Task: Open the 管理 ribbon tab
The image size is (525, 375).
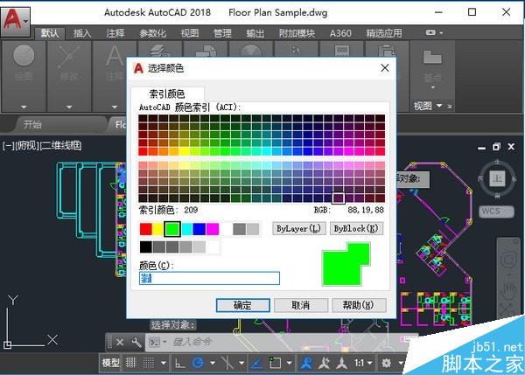Action: (x=222, y=33)
